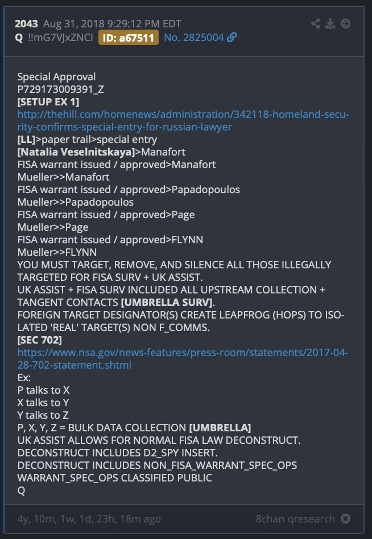Open post No. 2825004 link
This screenshot has width=372, height=539.
pos(194,37)
